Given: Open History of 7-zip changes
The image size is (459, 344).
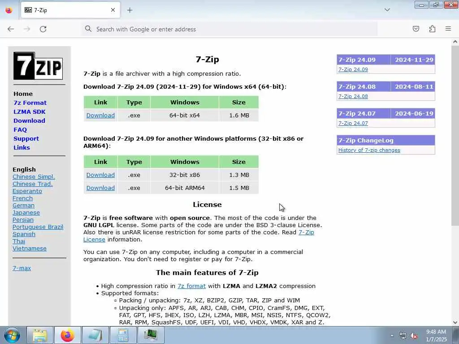Looking at the screenshot, I should (x=369, y=150).
